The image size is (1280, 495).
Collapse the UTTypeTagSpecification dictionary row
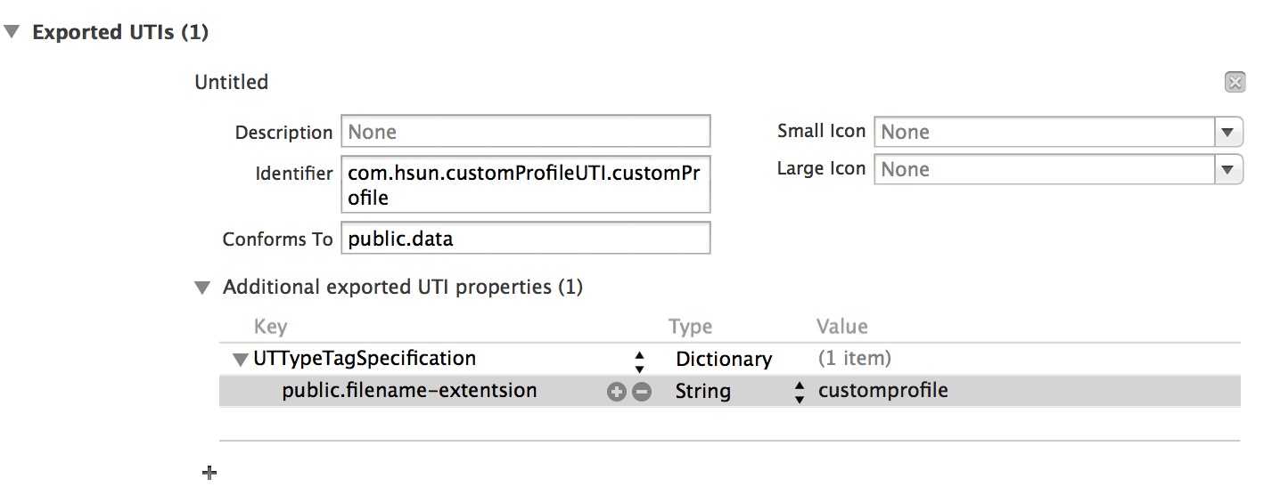coord(239,360)
